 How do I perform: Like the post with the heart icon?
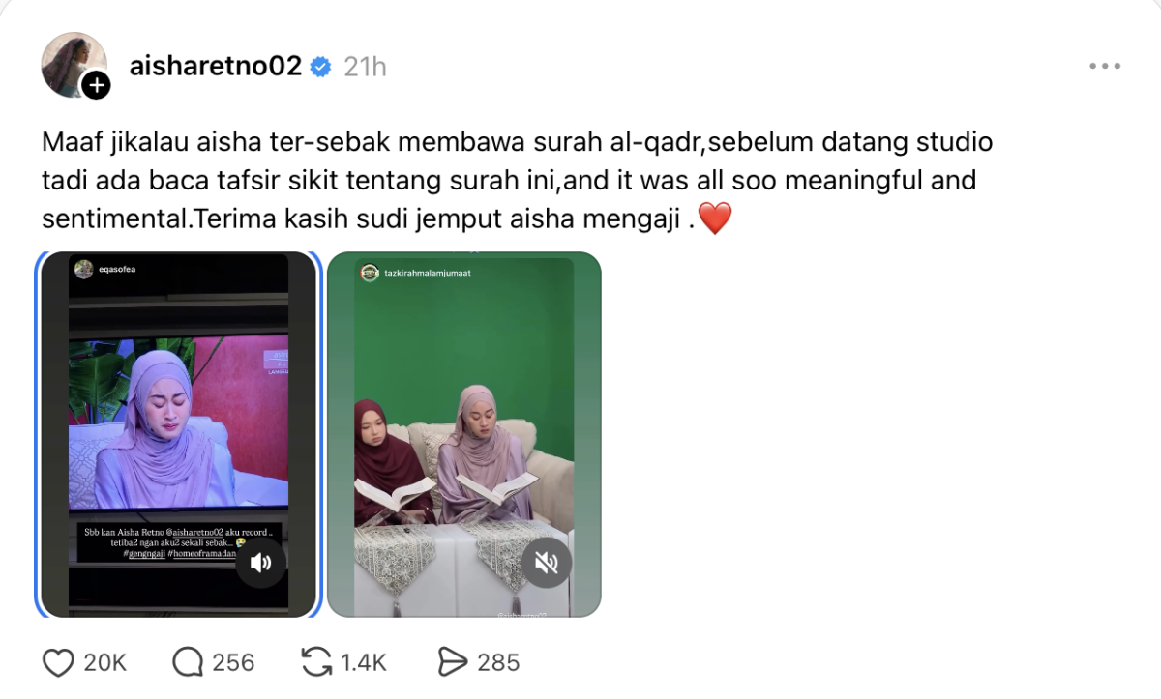tap(59, 662)
